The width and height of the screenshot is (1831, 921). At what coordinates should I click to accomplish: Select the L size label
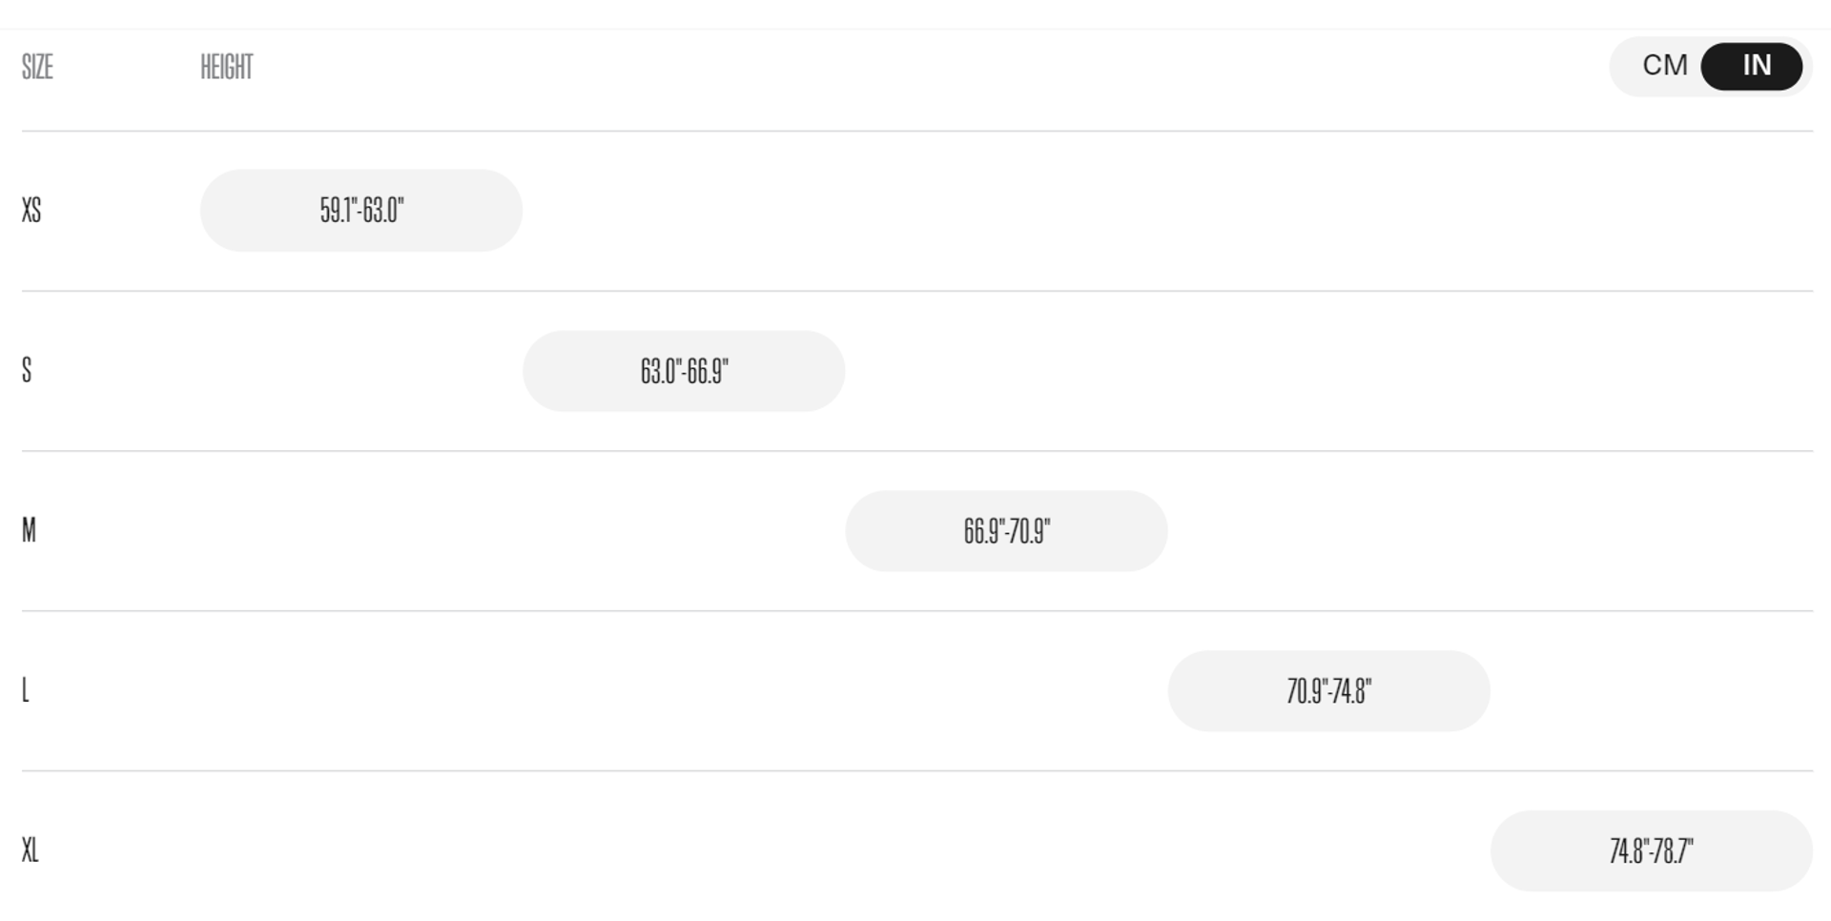pos(26,690)
